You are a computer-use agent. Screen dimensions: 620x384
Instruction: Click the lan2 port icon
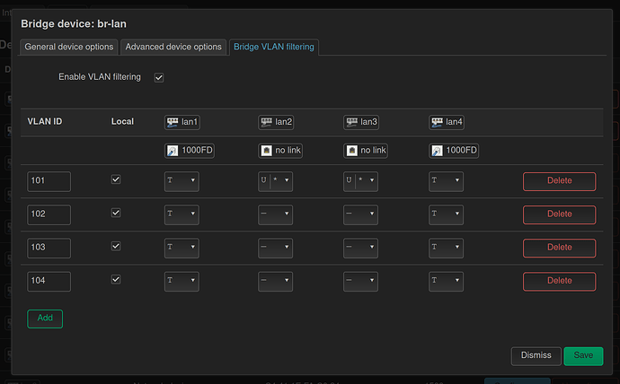pos(266,122)
